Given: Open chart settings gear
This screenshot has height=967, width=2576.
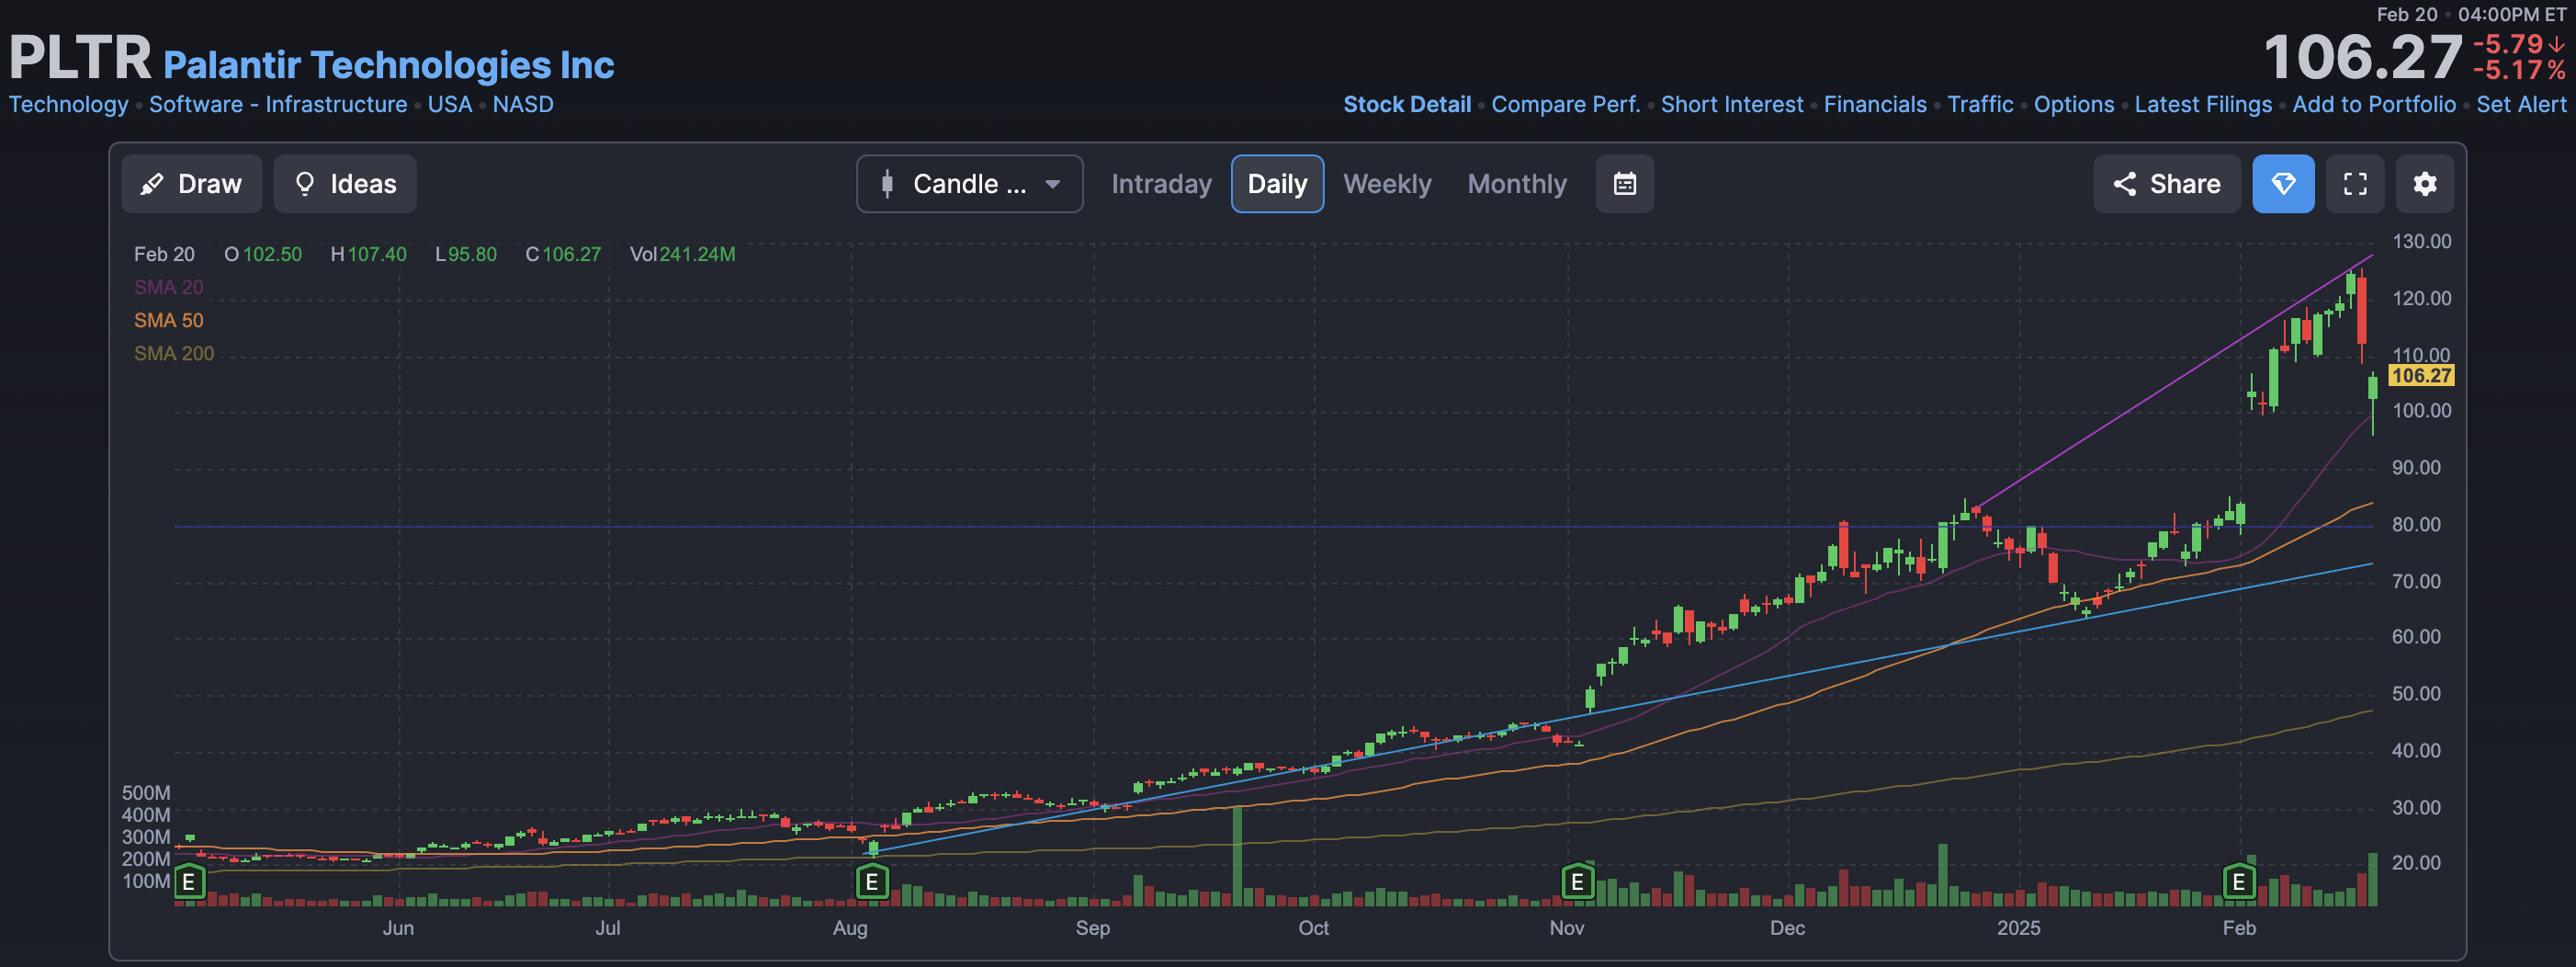Looking at the screenshot, I should click(2425, 184).
